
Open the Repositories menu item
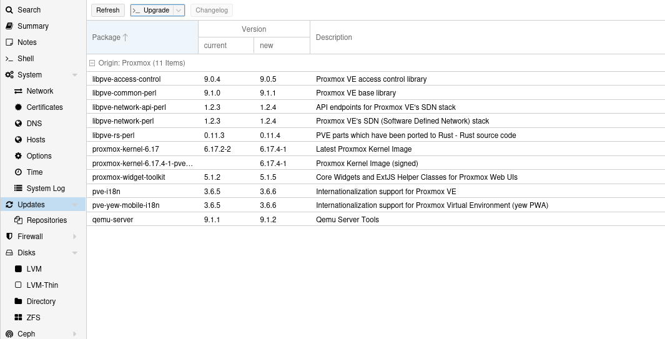(x=46, y=220)
